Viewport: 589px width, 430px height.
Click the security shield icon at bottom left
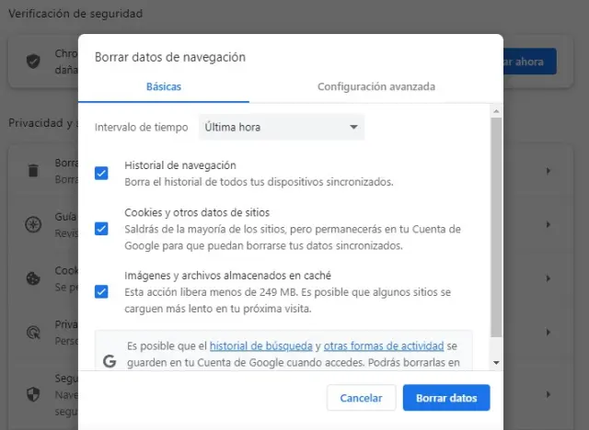[x=33, y=393]
